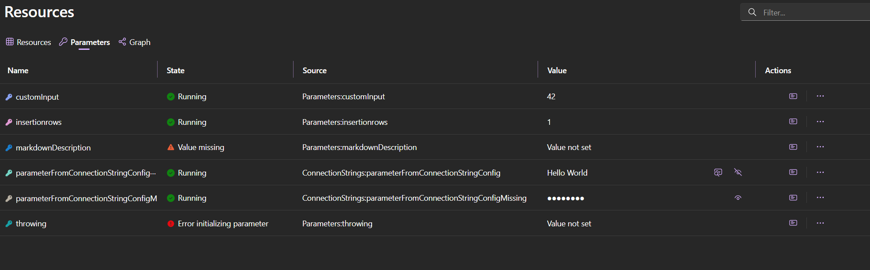The height and width of the screenshot is (270, 870).
Task: Open more actions menu for customInput
Action: tap(820, 96)
